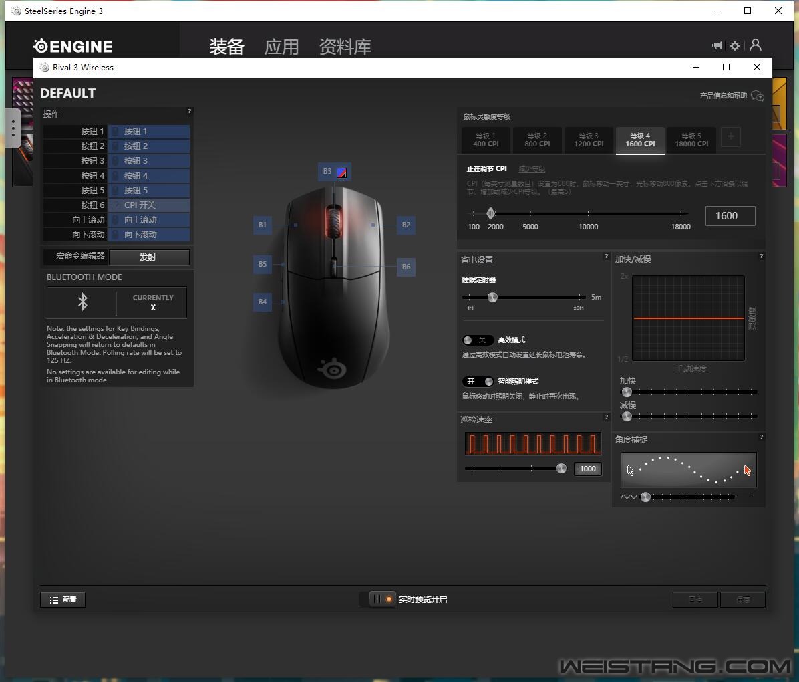Open binding dropdown for 按钮 1
Screen dimensions: 799x682
149,132
